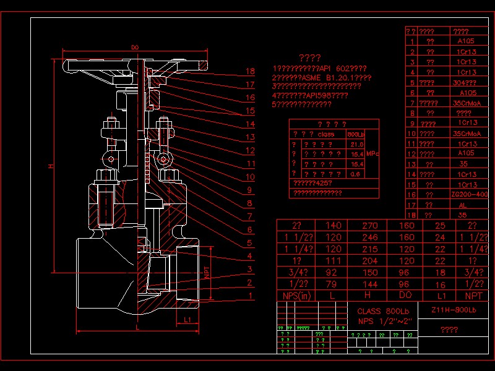
Task: Click the H height dimension label beside the valve drawing
Action: [51, 166]
